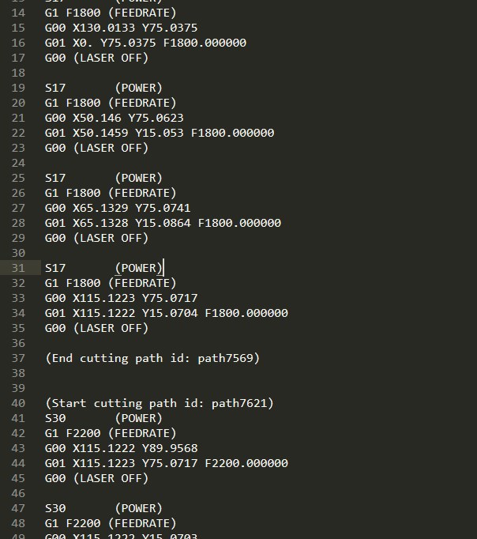
Task: Click line number 40 in the gutter
Action: pos(18,403)
